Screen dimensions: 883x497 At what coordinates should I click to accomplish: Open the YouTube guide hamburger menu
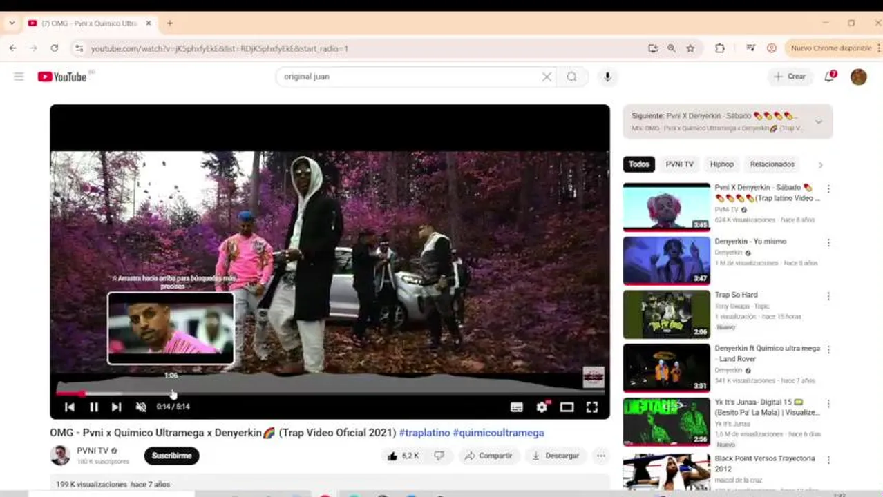(x=19, y=77)
